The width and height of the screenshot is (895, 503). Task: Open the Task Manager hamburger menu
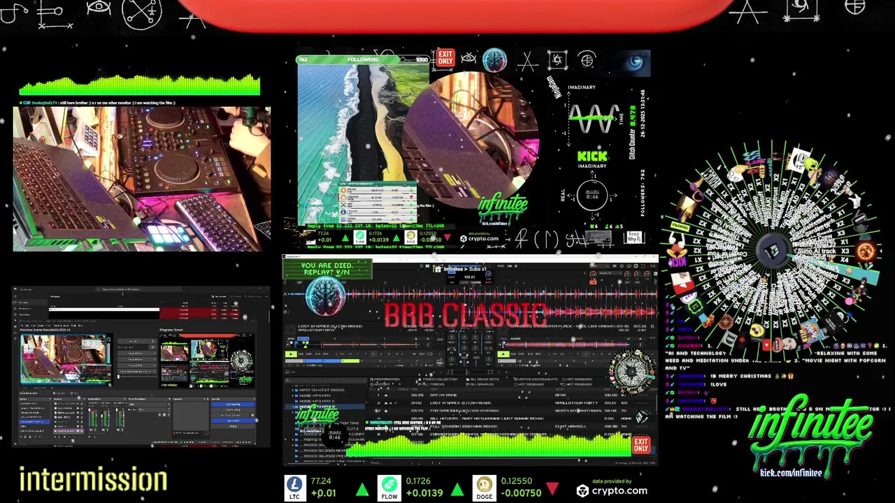[15, 296]
